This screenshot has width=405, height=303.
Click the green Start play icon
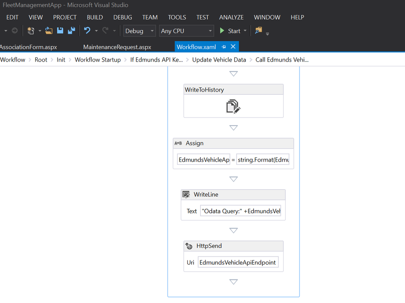click(222, 31)
